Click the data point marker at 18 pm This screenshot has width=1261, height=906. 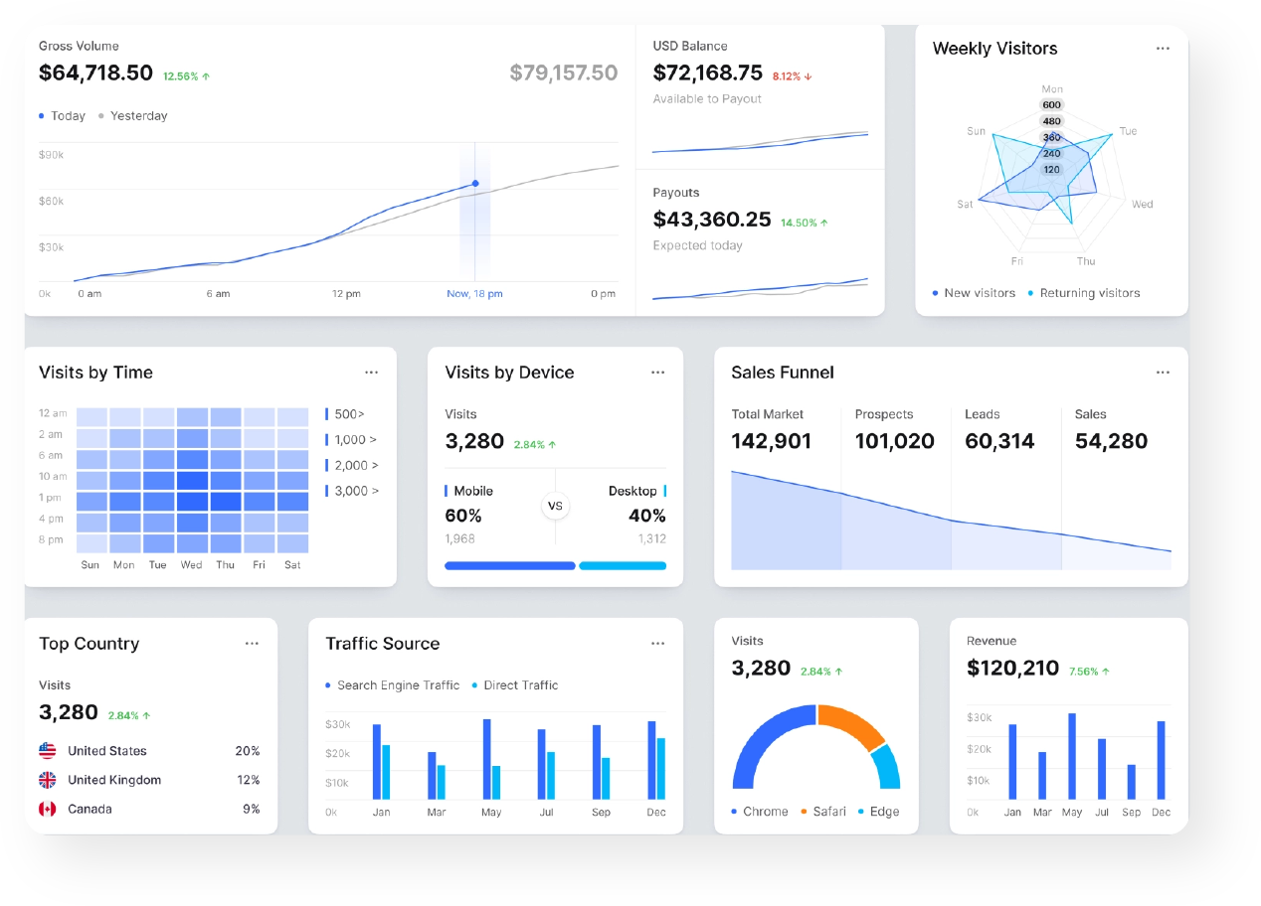click(x=474, y=184)
